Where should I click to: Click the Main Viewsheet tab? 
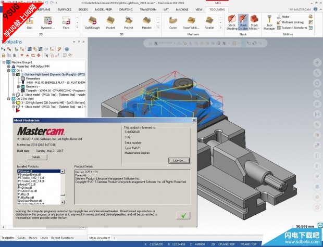(x=100, y=238)
